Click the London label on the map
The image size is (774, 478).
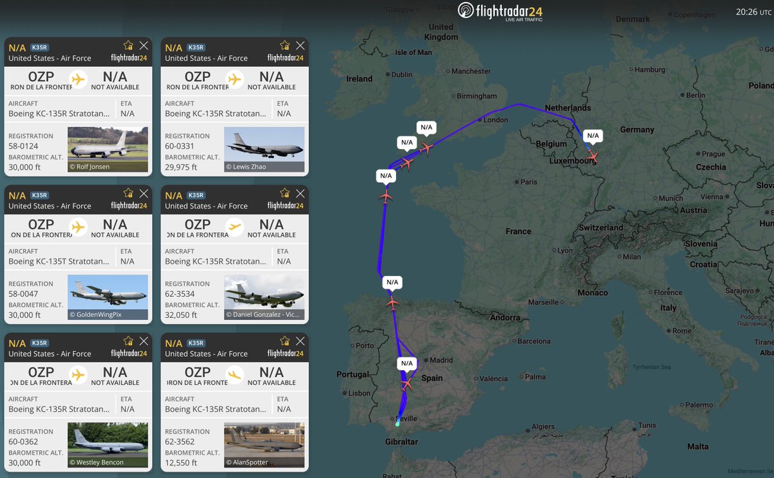[496, 120]
